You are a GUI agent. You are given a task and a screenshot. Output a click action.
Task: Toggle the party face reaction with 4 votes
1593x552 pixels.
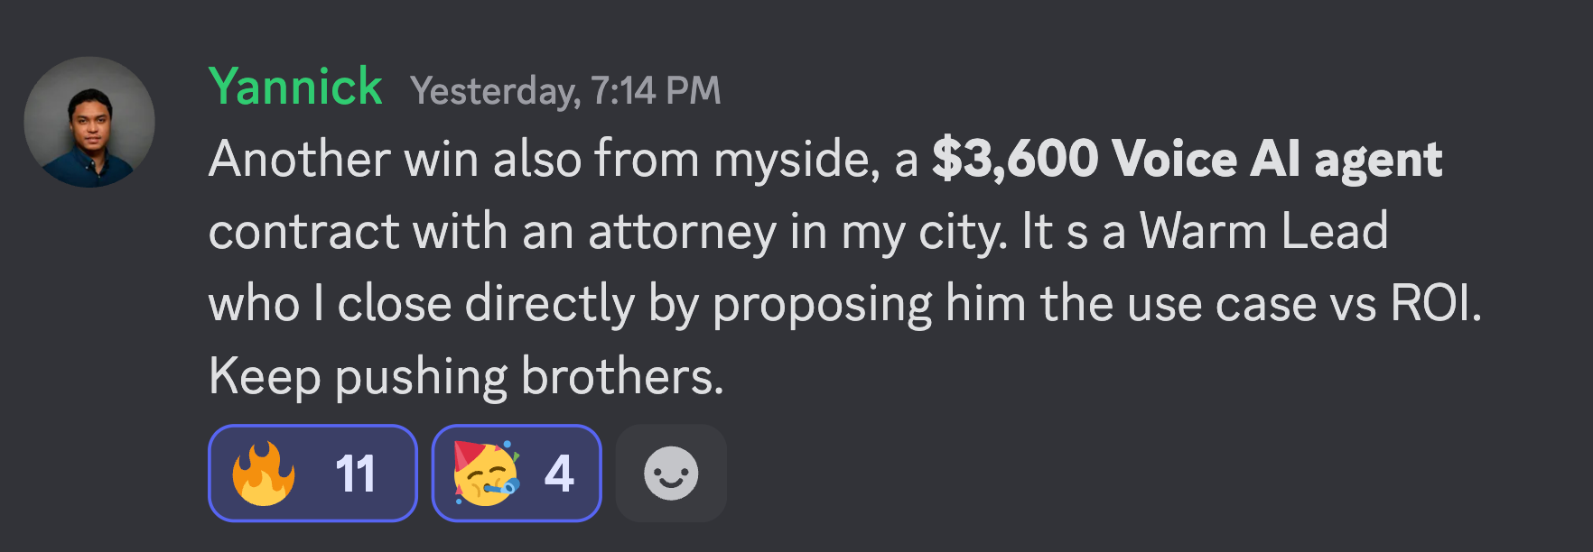[x=517, y=474]
